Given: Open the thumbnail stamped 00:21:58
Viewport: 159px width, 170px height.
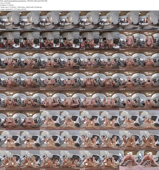Looking at the screenshot, I should pyautogui.click(x=139, y=61).
